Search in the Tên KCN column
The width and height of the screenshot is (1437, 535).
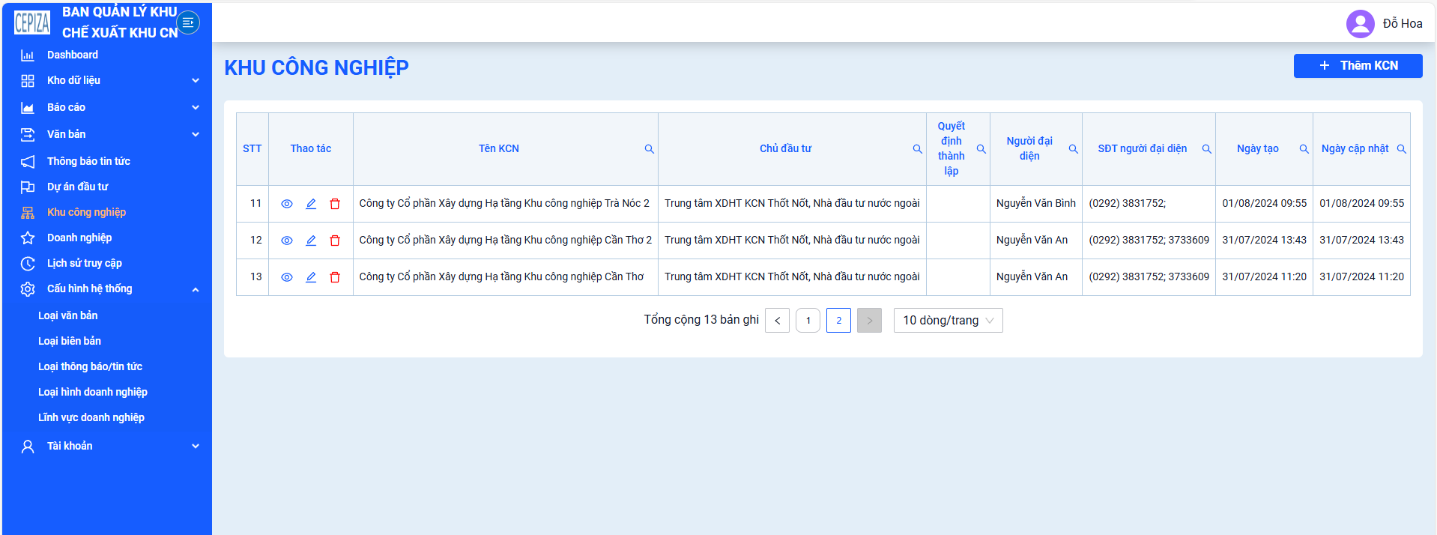click(650, 149)
